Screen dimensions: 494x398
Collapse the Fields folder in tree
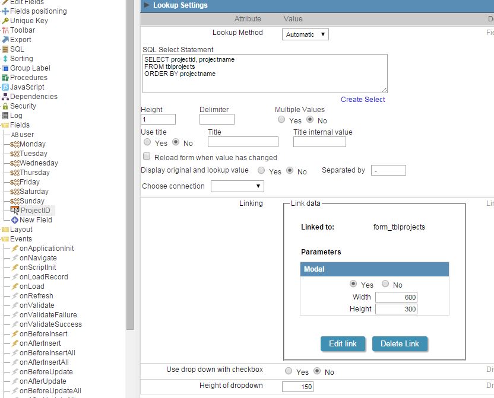(x=5, y=125)
